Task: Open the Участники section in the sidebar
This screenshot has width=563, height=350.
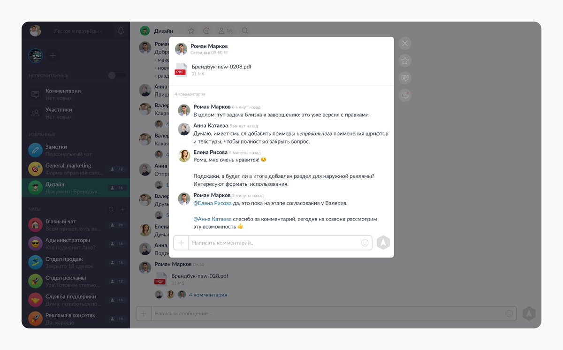Action: point(76,113)
